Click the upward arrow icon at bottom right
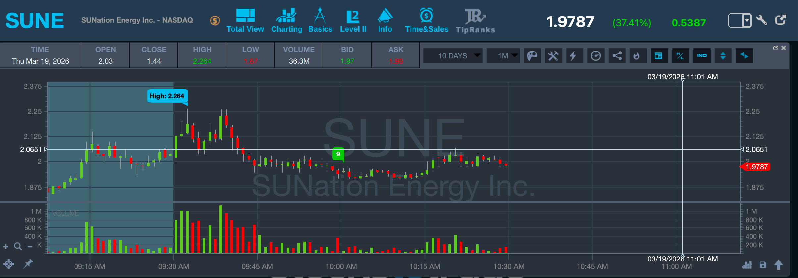The height and width of the screenshot is (278, 798). coord(779,265)
